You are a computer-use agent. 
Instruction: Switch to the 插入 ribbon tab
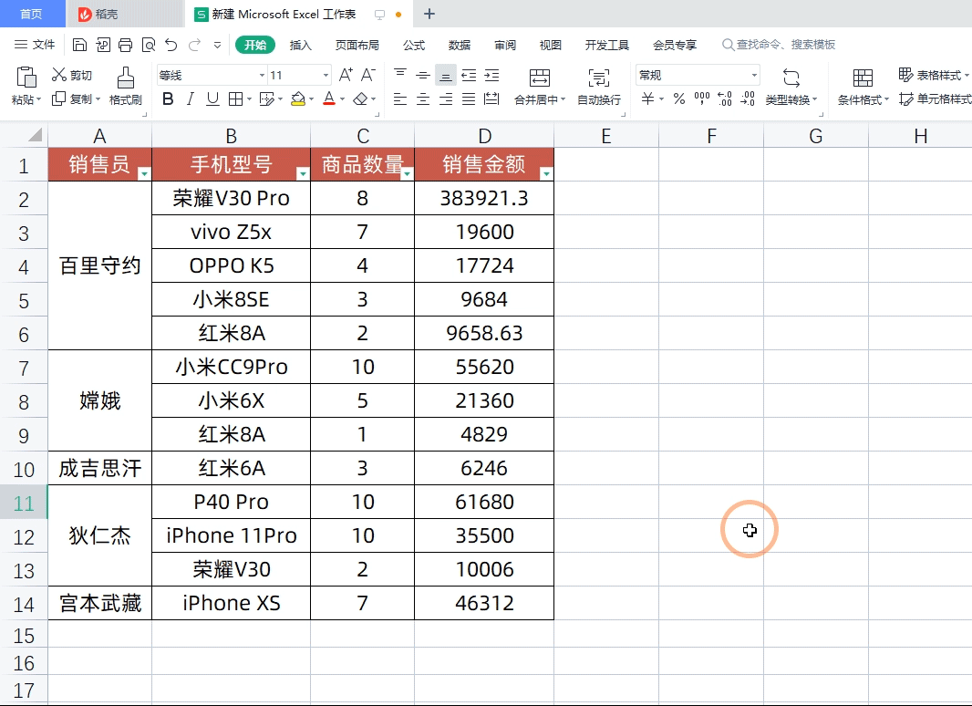302,43
